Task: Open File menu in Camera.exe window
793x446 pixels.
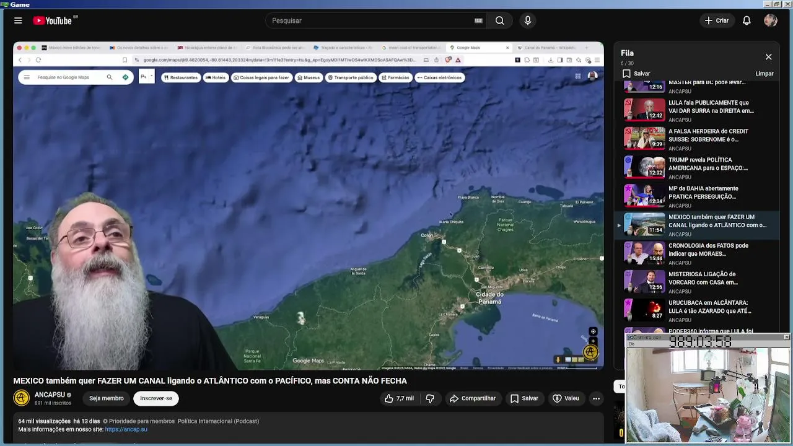Action: coord(631,344)
